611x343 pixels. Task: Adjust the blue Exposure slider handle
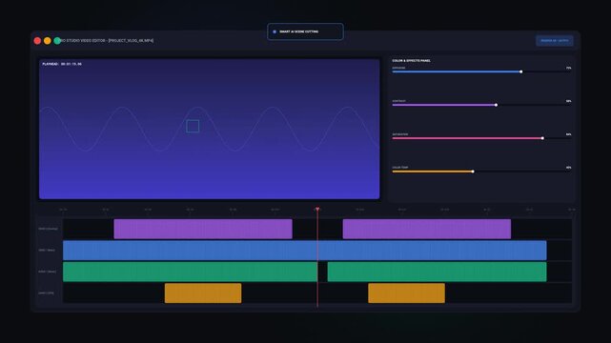[x=521, y=71]
